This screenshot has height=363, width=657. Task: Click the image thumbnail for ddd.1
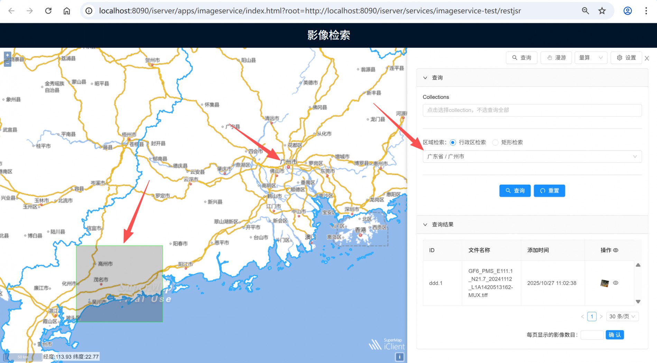coord(604,283)
